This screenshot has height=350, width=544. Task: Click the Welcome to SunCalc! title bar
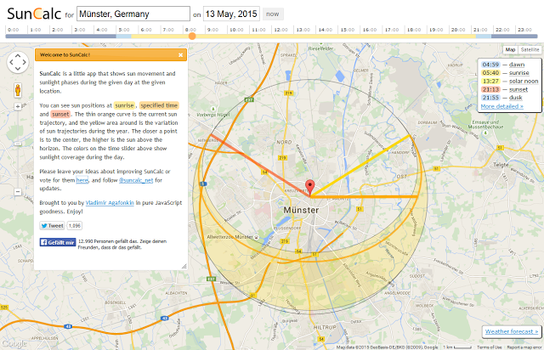[110, 55]
